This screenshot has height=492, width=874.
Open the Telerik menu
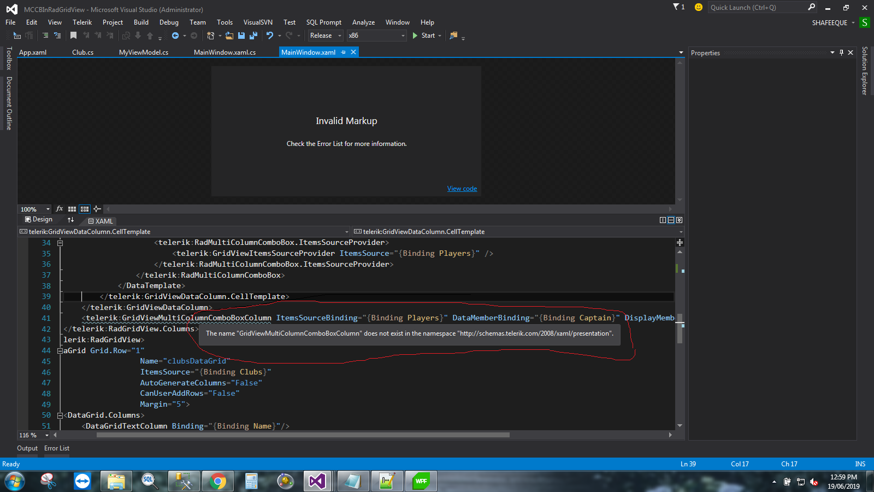point(82,22)
